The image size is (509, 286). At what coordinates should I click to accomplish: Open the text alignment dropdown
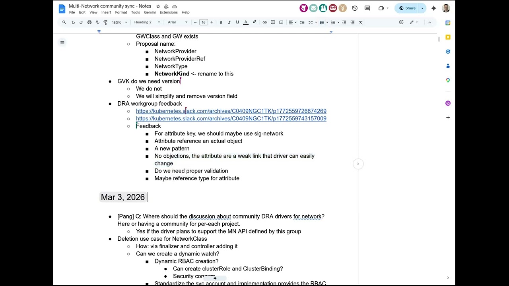coord(292,22)
